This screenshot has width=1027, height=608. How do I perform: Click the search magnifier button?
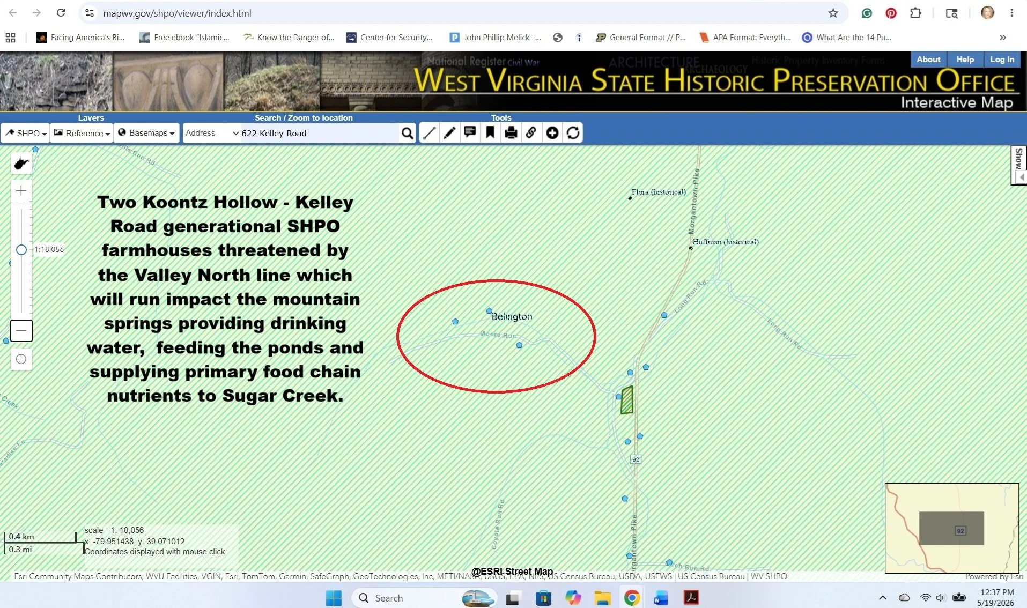pyautogui.click(x=407, y=133)
